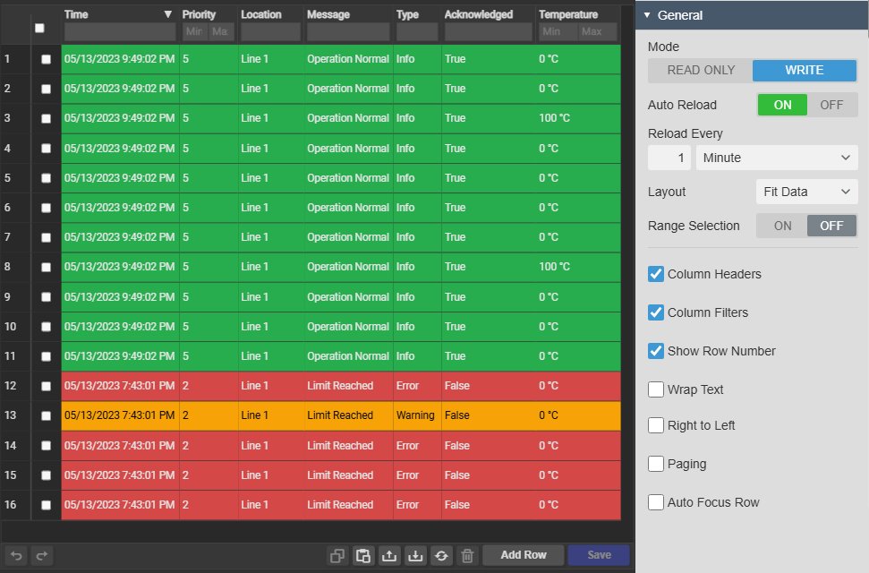
Task: Click the Priority Max filter field
Action: point(221,31)
